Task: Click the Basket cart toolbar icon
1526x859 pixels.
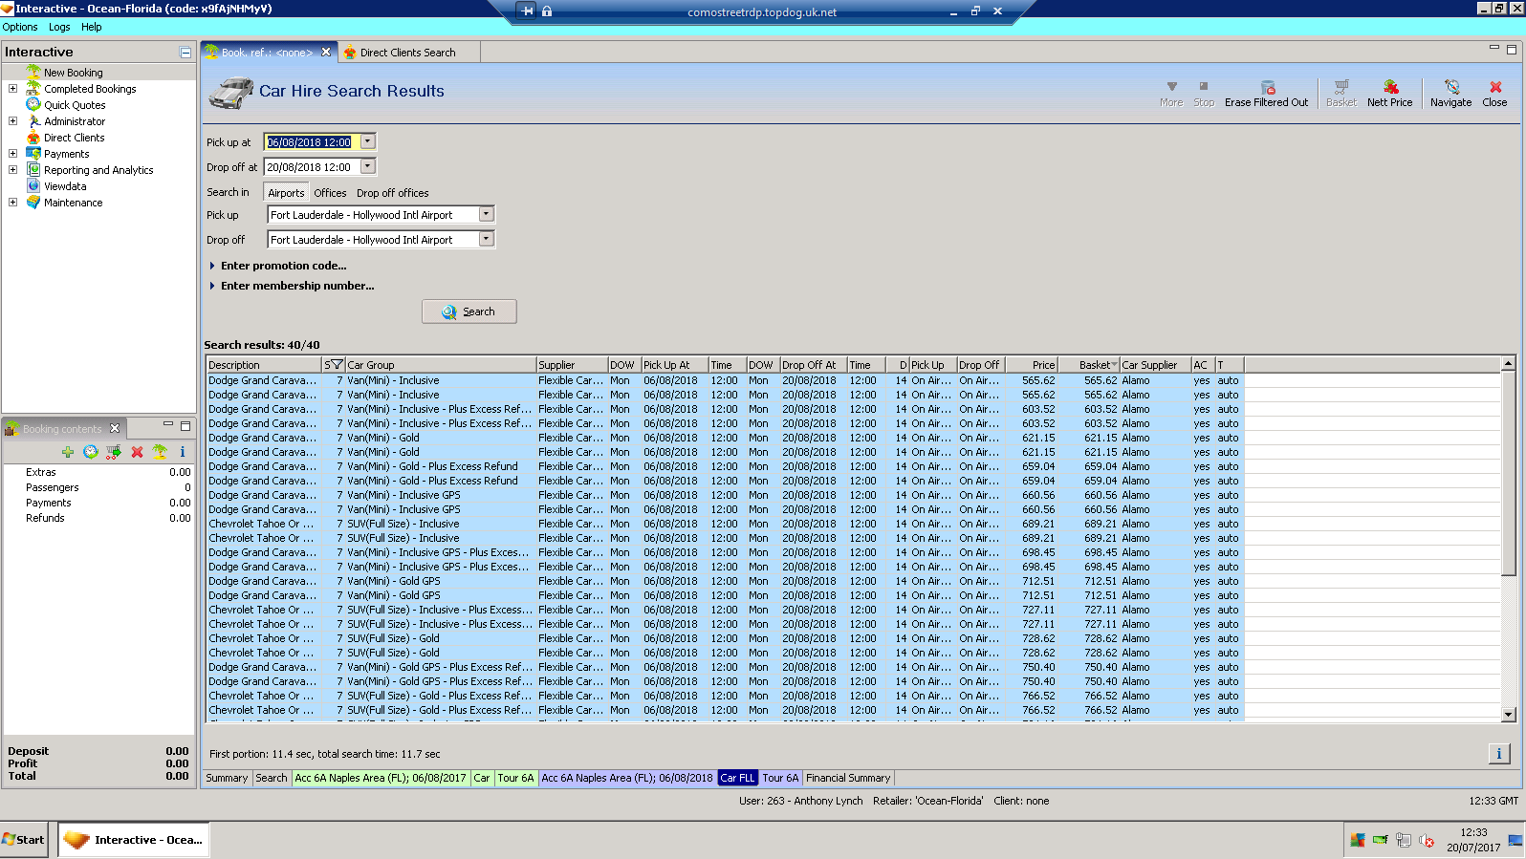Action: tap(1341, 87)
